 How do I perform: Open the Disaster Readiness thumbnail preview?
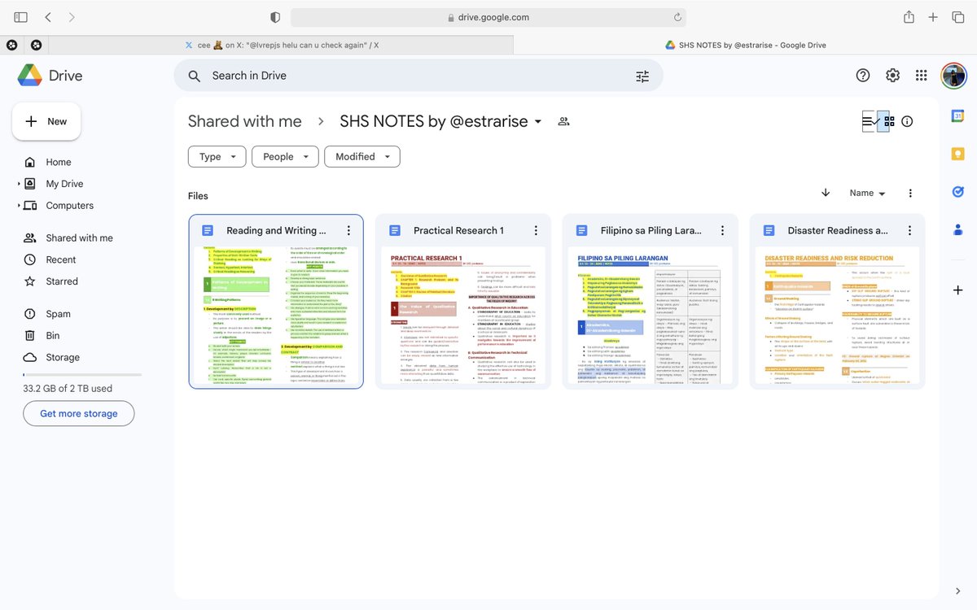(x=837, y=316)
